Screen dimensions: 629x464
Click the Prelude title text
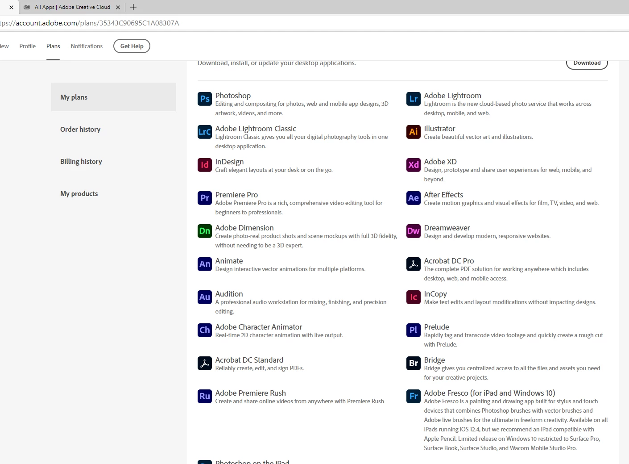436,327
